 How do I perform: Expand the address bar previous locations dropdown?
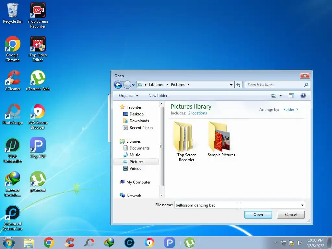click(x=231, y=85)
